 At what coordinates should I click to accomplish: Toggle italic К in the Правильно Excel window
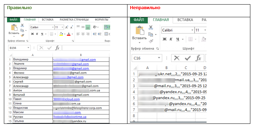(x=37, y=34)
